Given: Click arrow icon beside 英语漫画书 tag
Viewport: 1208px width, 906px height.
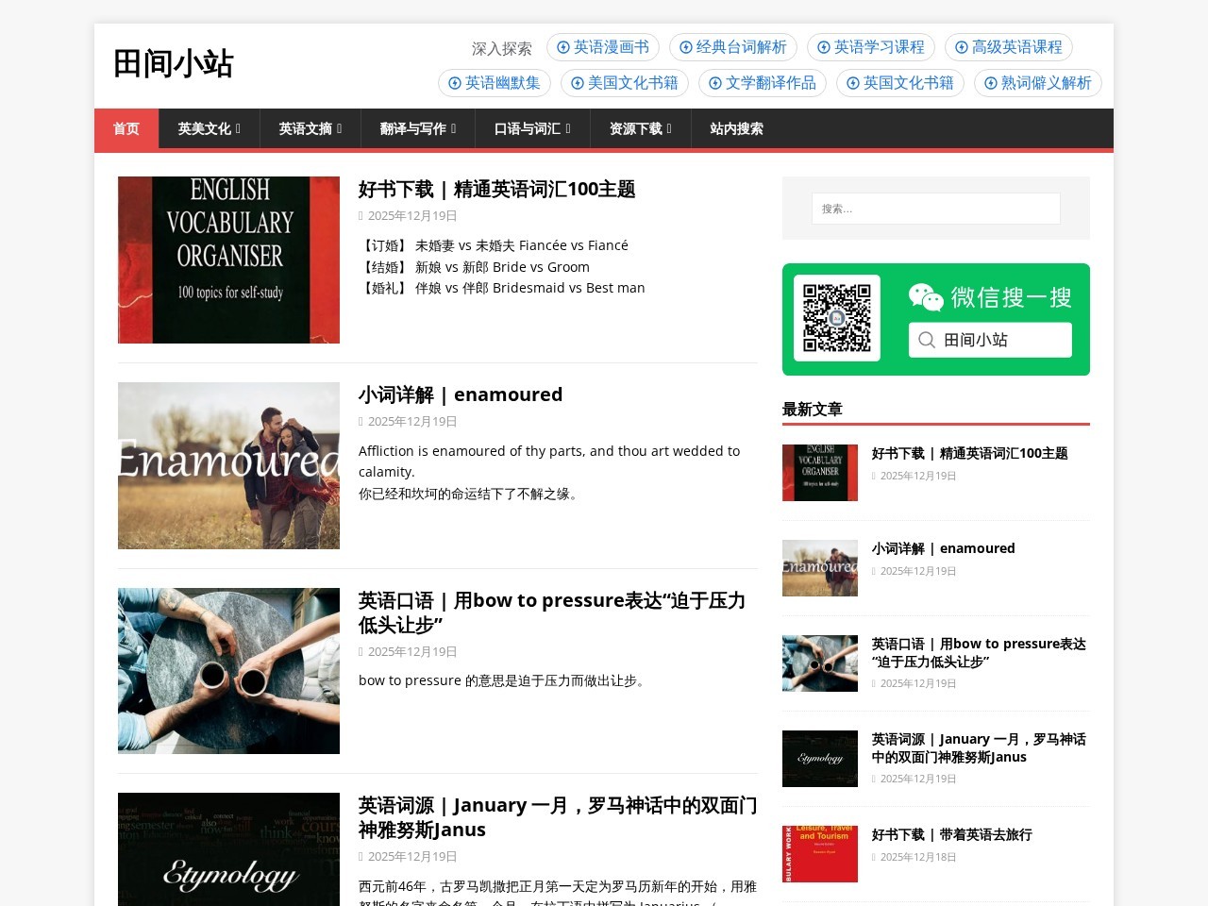Looking at the screenshot, I should pyautogui.click(x=563, y=47).
